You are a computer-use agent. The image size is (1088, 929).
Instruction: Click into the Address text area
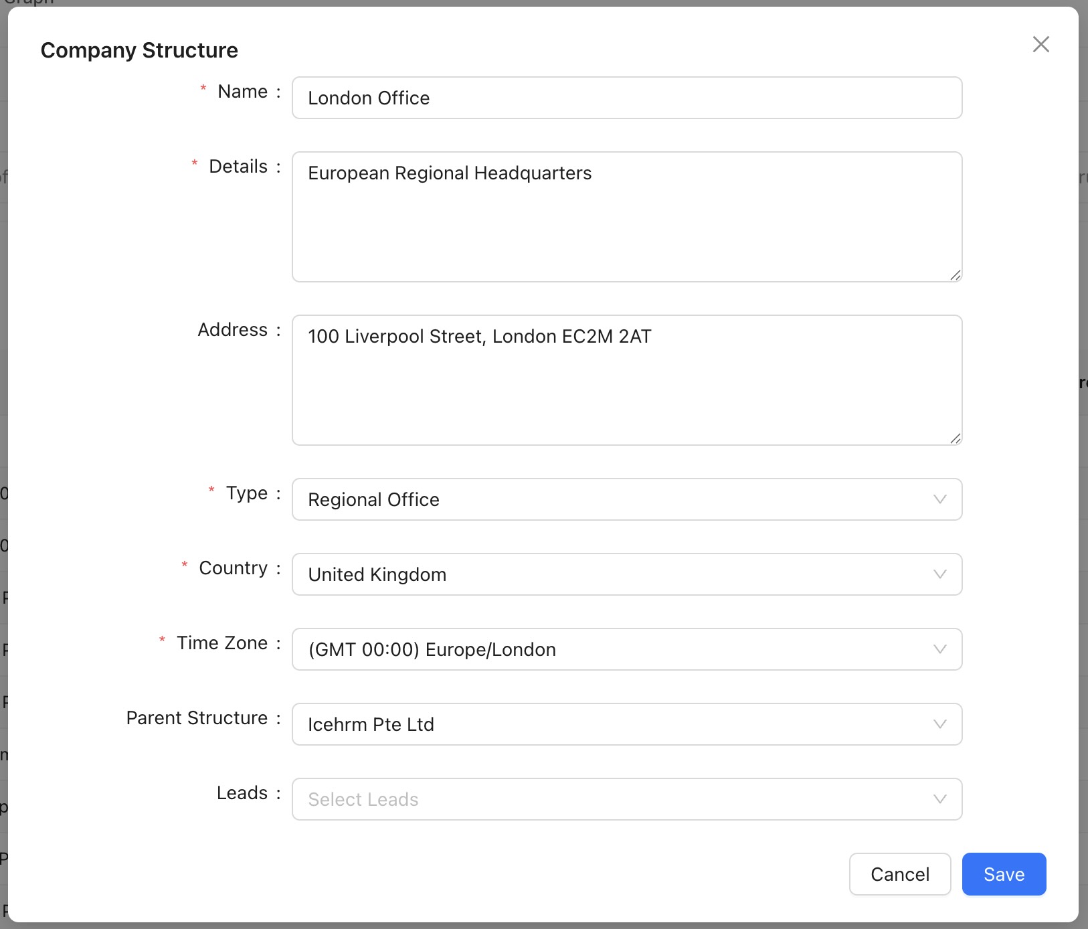(626, 380)
